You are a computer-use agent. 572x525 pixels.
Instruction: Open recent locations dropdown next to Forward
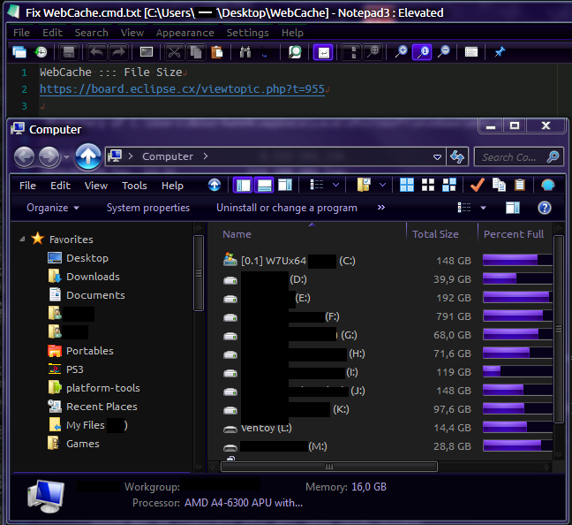(66, 157)
